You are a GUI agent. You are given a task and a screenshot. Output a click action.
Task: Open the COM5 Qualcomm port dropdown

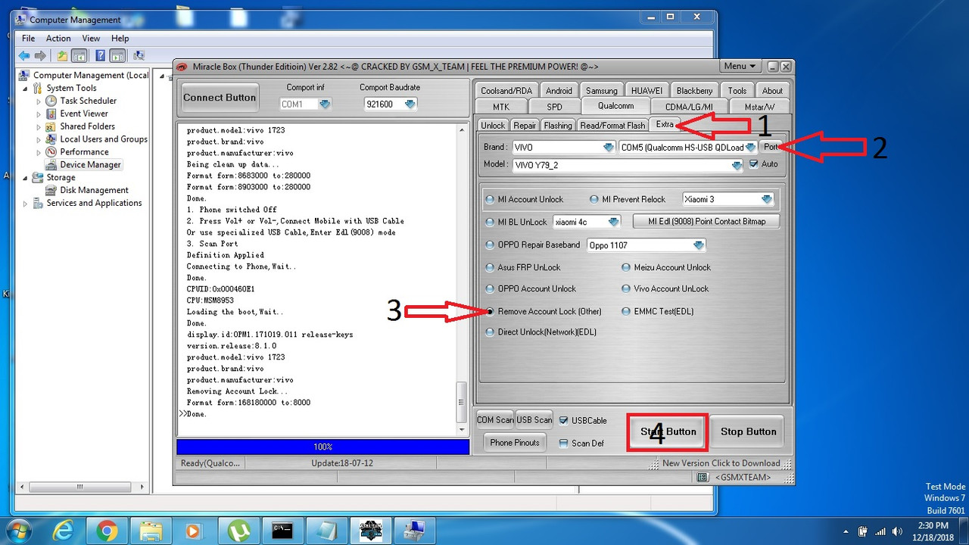click(750, 148)
